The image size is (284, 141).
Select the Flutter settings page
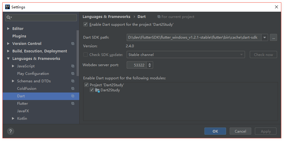(23, 104)
